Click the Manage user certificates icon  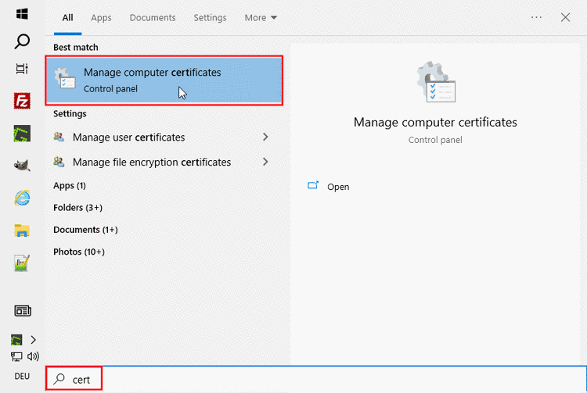pos(59,137)
